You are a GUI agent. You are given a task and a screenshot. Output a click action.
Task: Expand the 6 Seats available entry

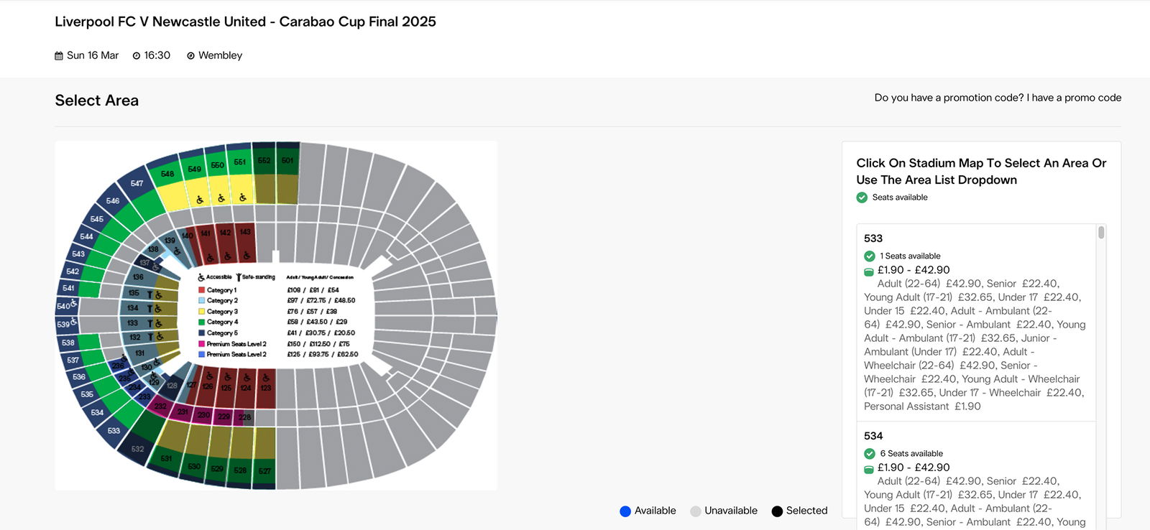tap(911, 453)
